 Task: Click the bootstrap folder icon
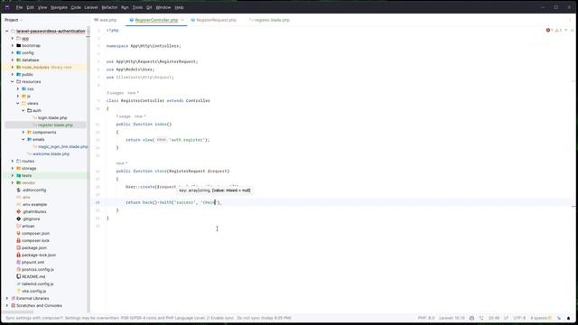pos(18,45)
